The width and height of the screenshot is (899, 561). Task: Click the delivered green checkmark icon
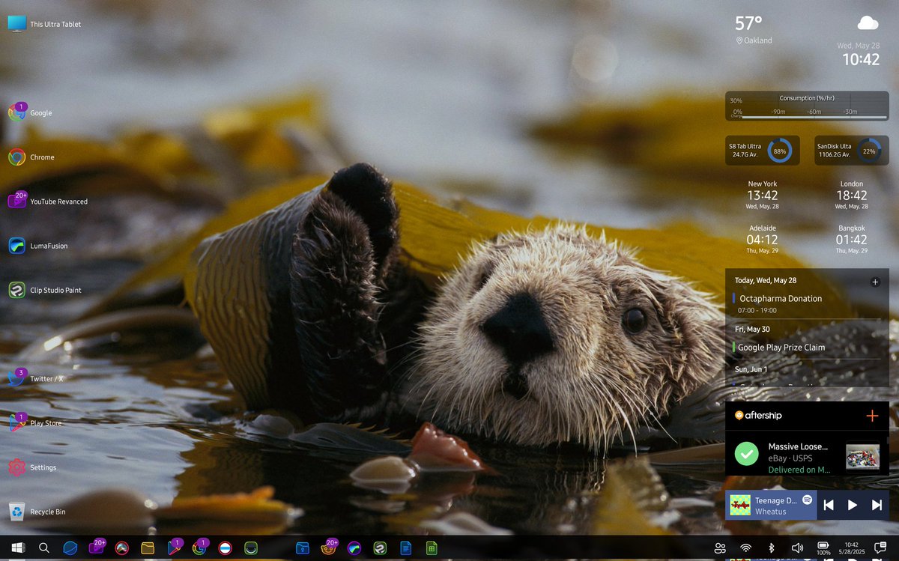(746, 454)
